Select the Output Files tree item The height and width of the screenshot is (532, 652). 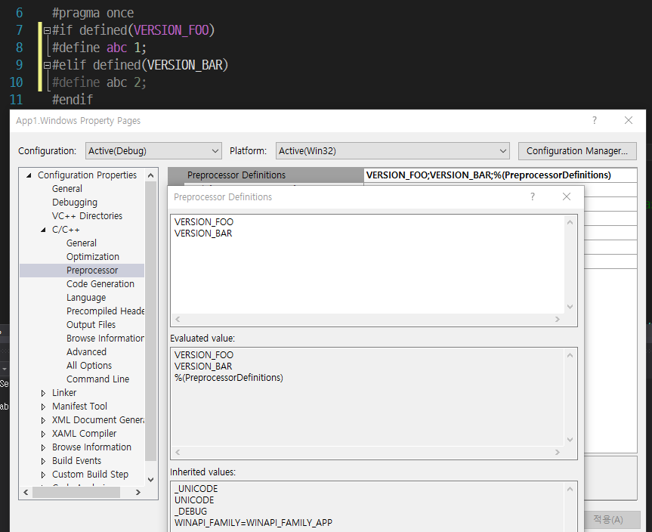(x=91, y=324)
